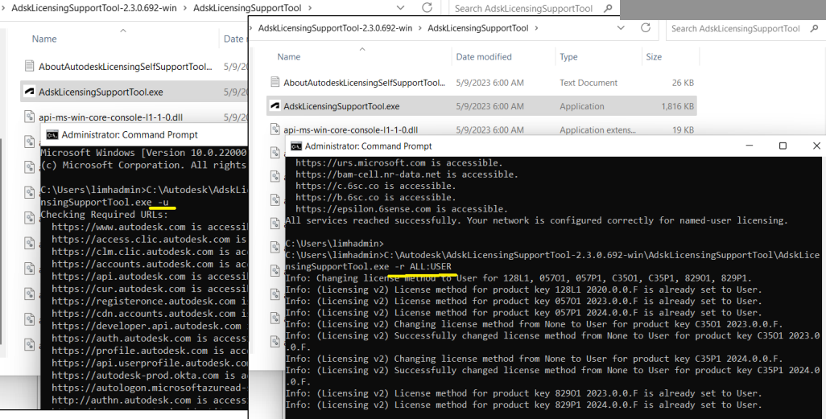Click the AboutAutodeskLicensingSelfSupportTool file name in the front window
This screenshot has height=419, width=826.
click(364, 83)
